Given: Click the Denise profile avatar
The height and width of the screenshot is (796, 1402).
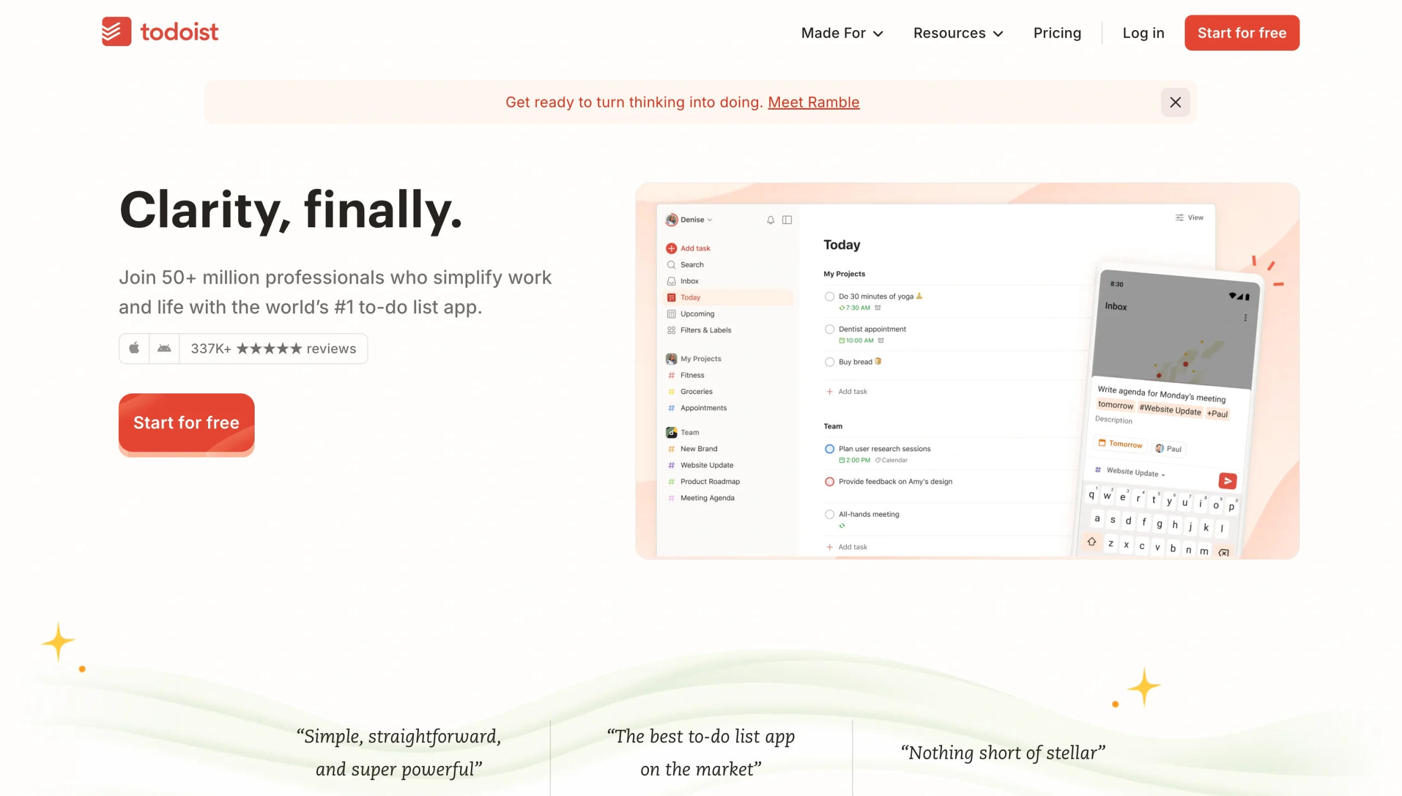Looking at the screenshot, I should click(x=671, y=220).
